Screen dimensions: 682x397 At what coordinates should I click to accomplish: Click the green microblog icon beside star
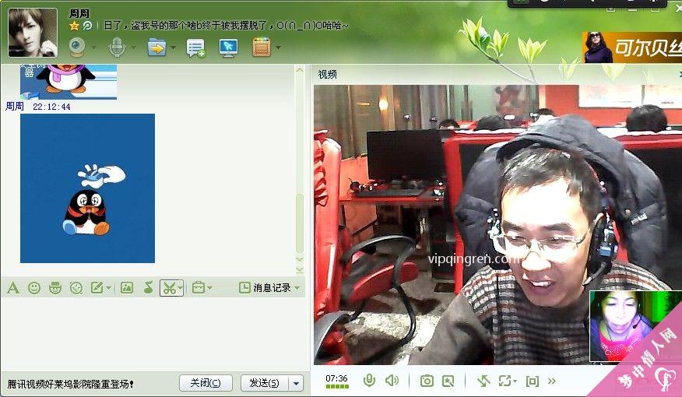click(87, 26)
